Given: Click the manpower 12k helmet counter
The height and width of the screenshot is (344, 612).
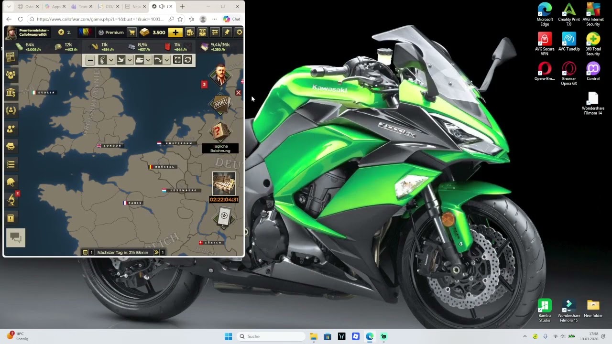Looking at the screenshot, I should [x=66, y=46].
